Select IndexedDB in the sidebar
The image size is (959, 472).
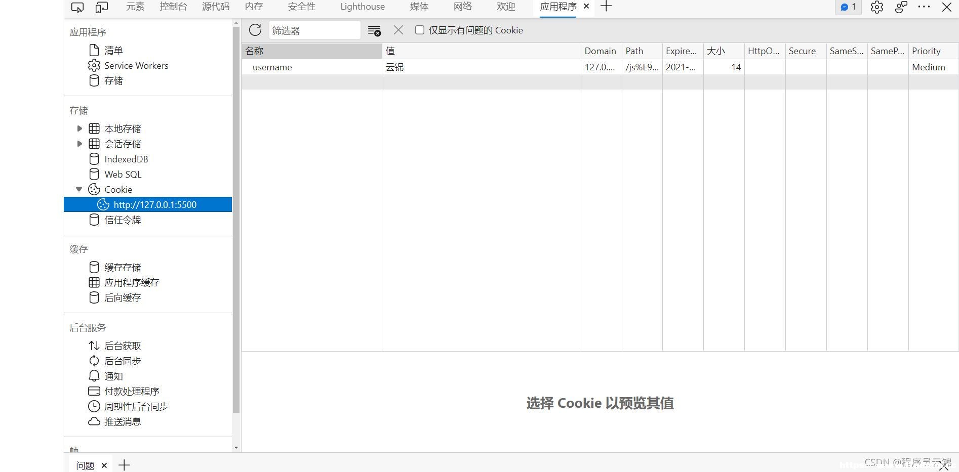126,159
